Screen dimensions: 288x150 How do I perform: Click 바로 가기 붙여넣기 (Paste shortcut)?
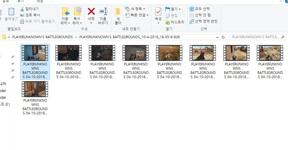(38, 22)
